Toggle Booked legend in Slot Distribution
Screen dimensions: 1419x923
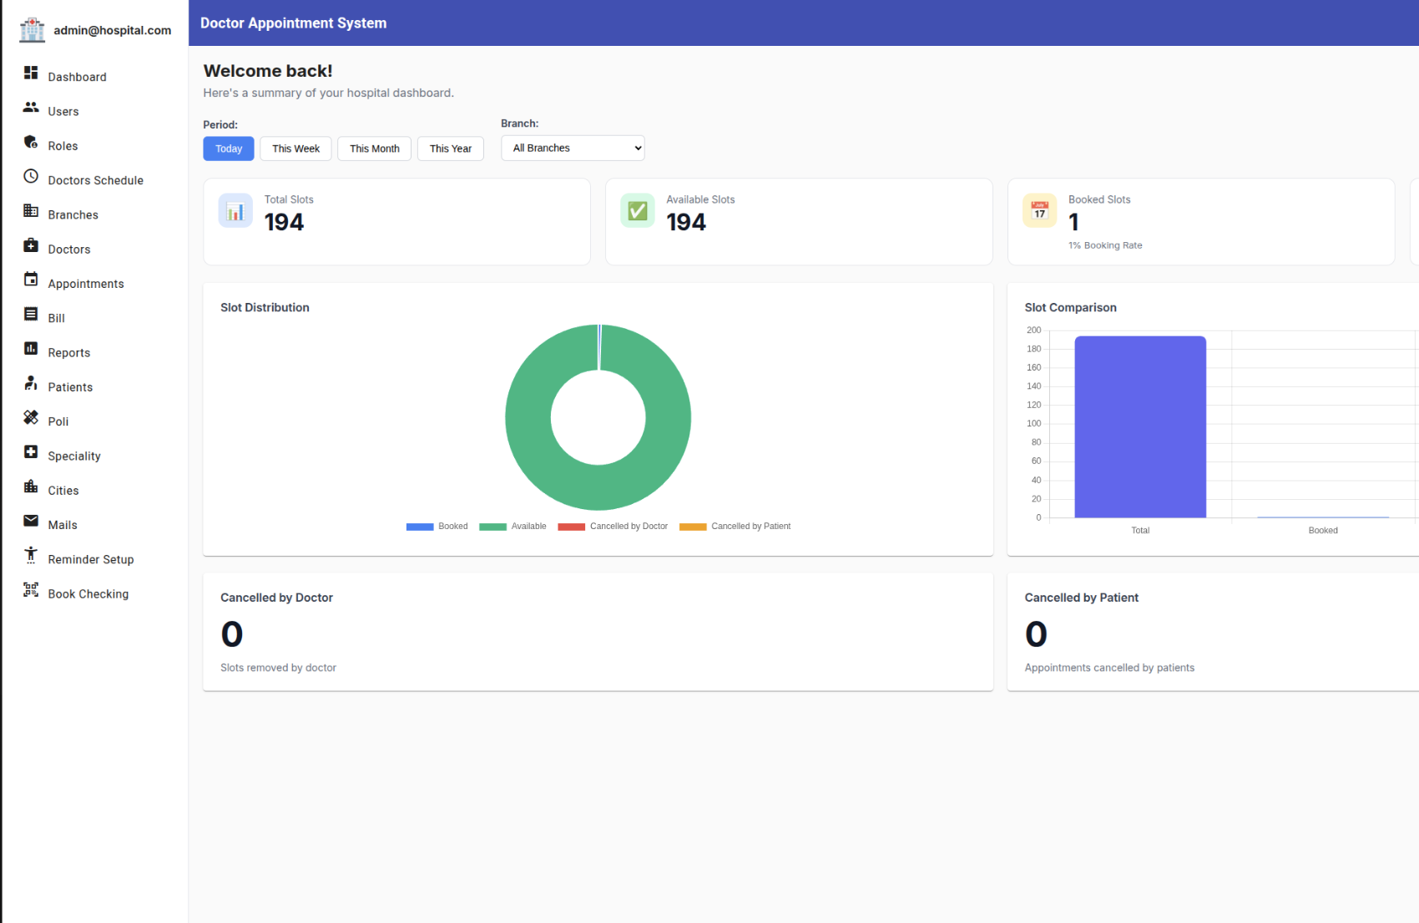[437, 527]
